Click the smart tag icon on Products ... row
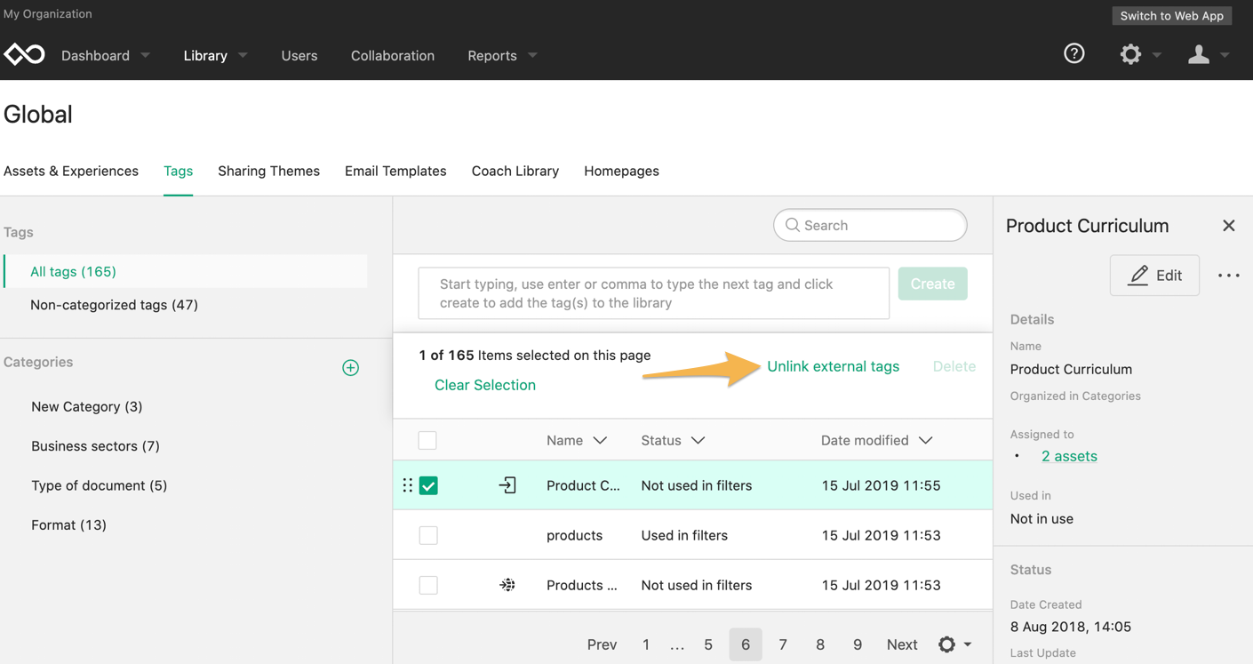The width and height of the screenshot is (1253, 664). tap(507, 585)
